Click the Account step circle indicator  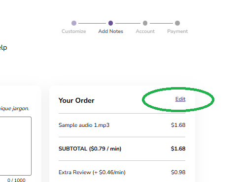[x=145, y=23]
